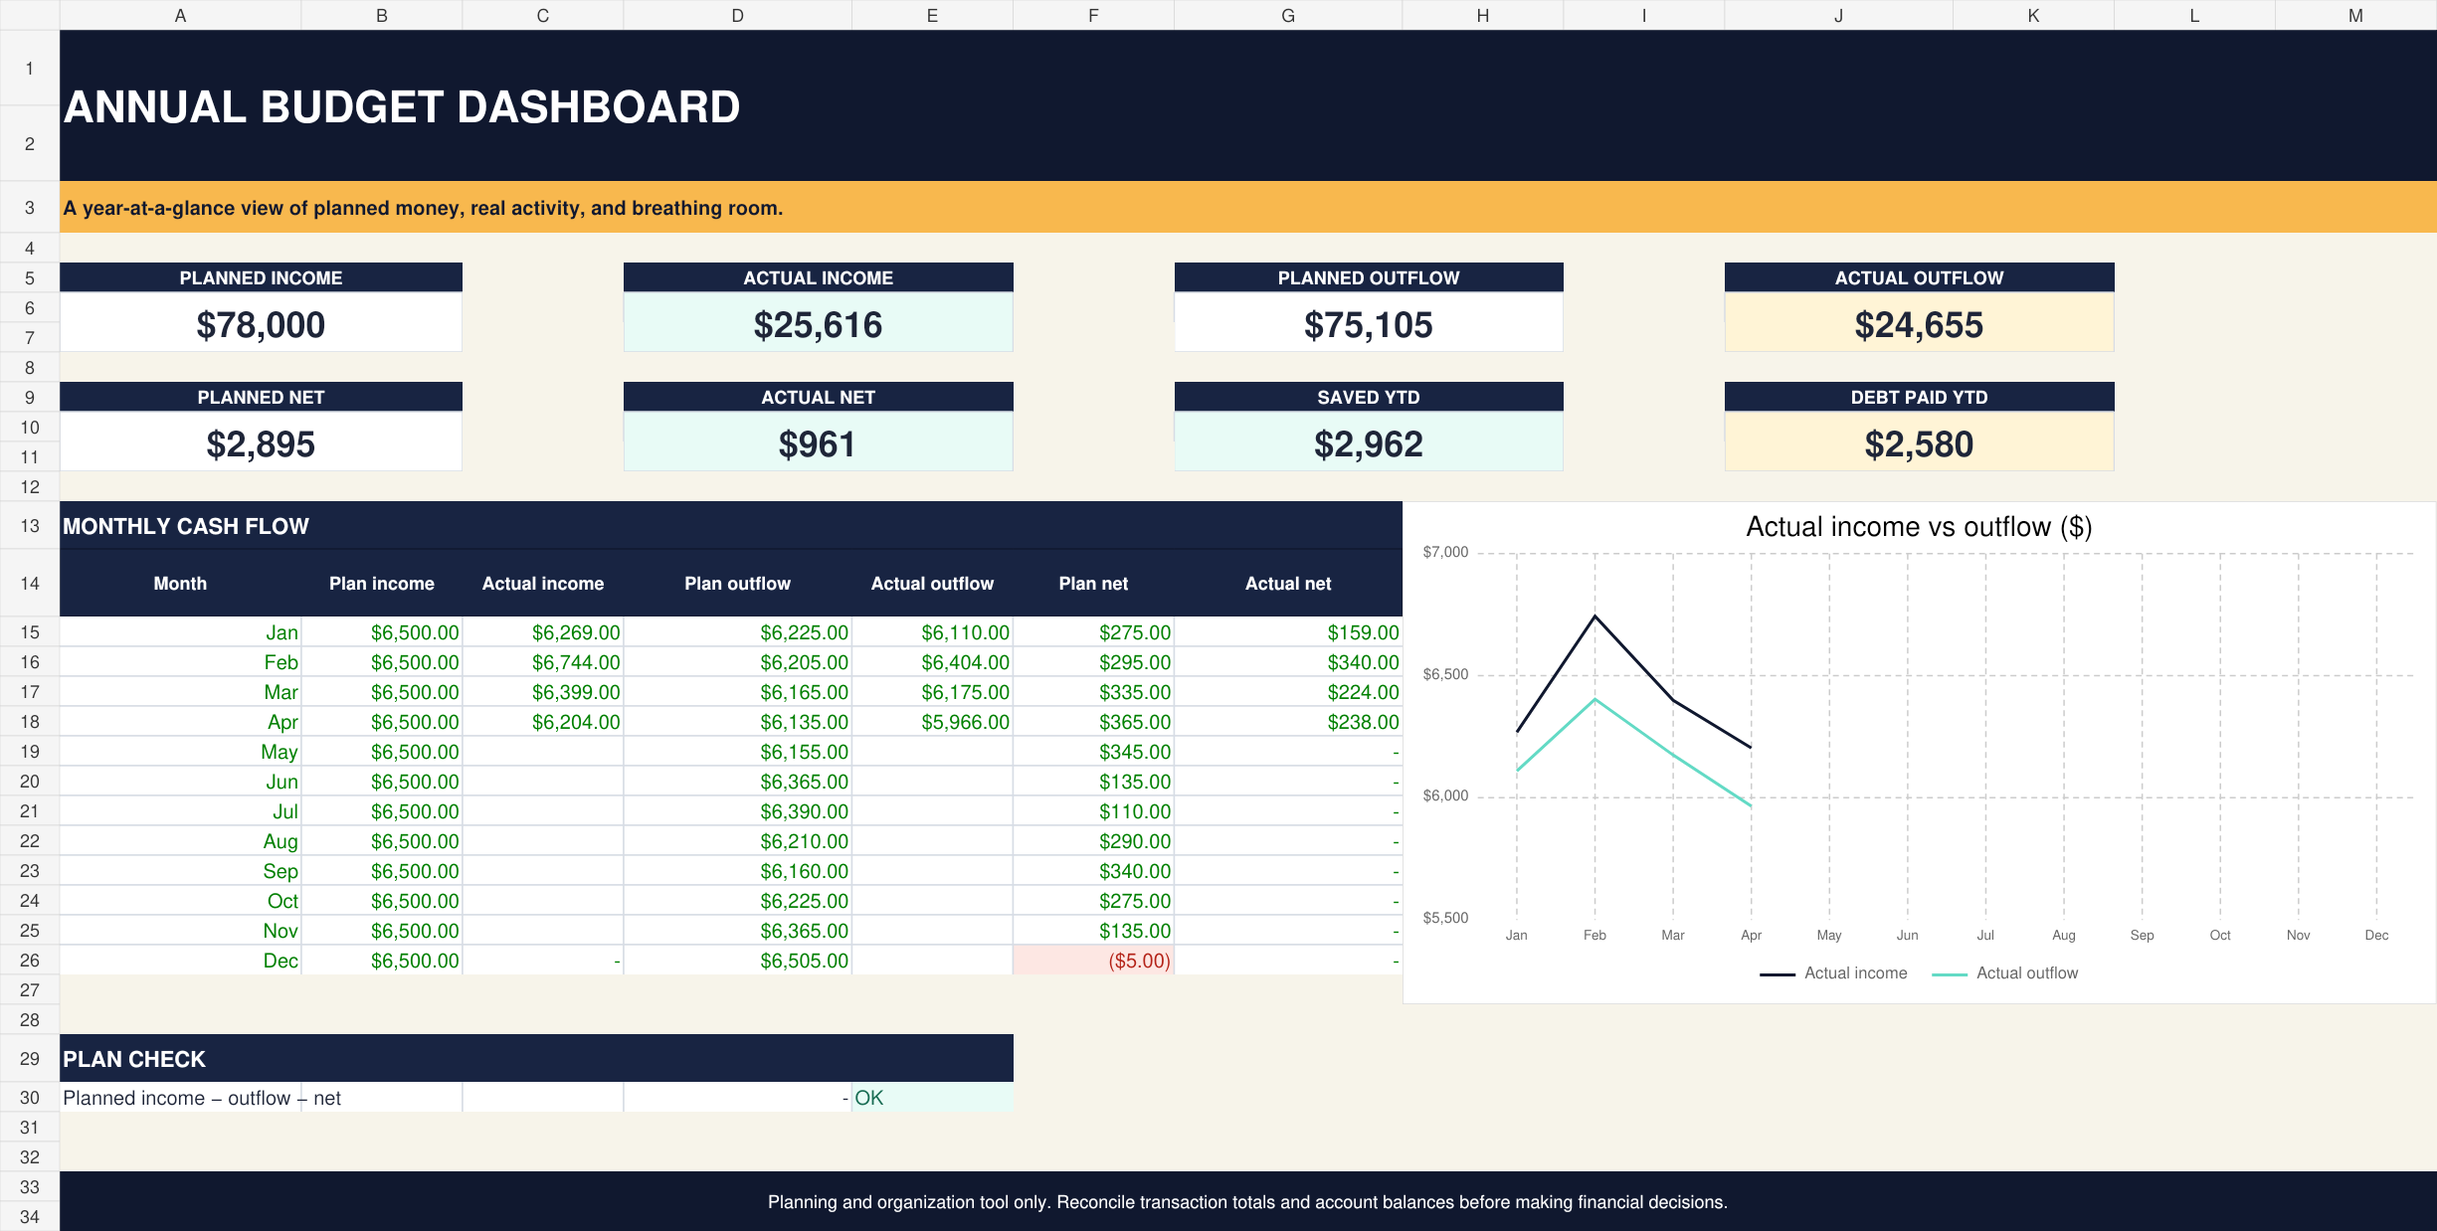Select Jul plan net $110.00
The image size is (2437, 1231).
pos(1093,810)
